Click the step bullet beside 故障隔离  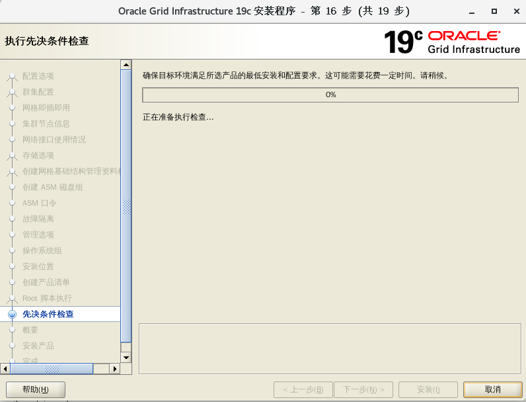pos(12,219)
